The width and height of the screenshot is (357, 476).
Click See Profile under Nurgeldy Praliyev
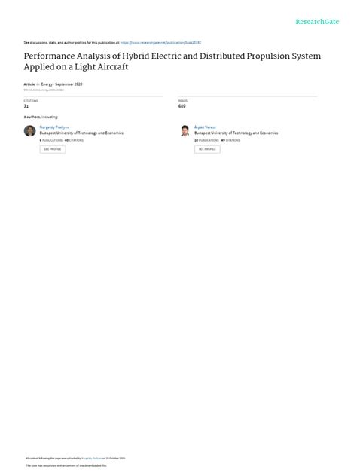[53, 149]
